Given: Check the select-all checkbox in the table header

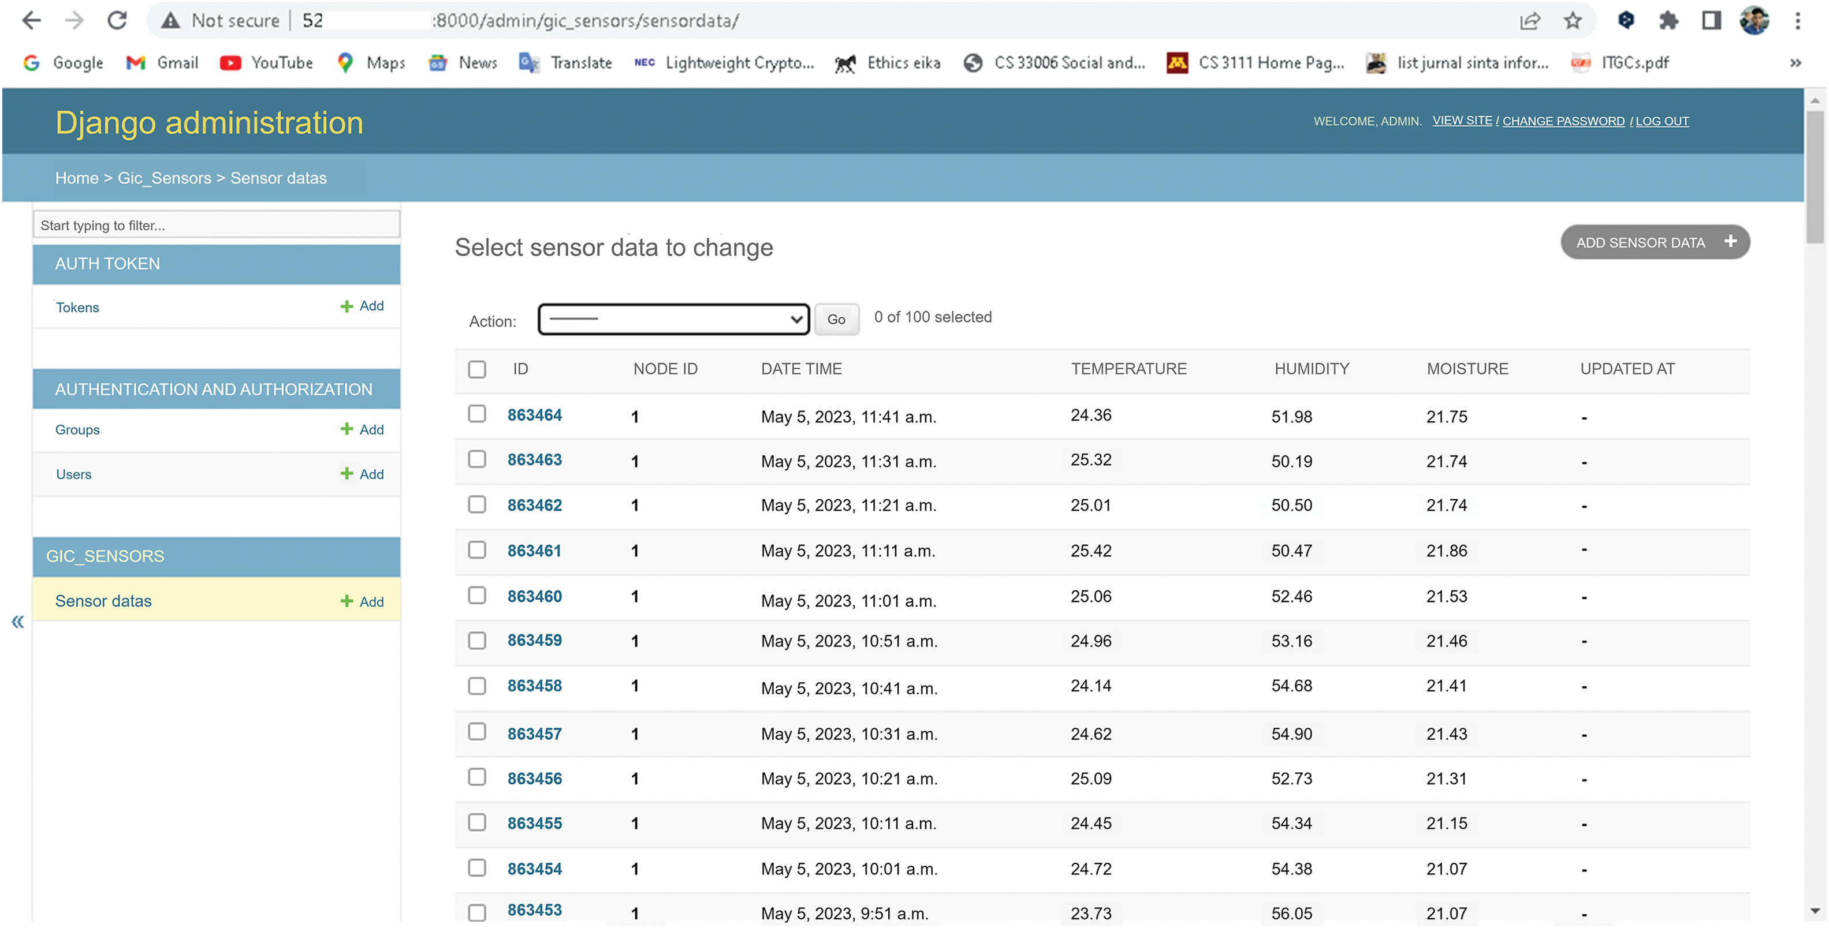Looking at the screenshot, I should (x=477, y=369).
